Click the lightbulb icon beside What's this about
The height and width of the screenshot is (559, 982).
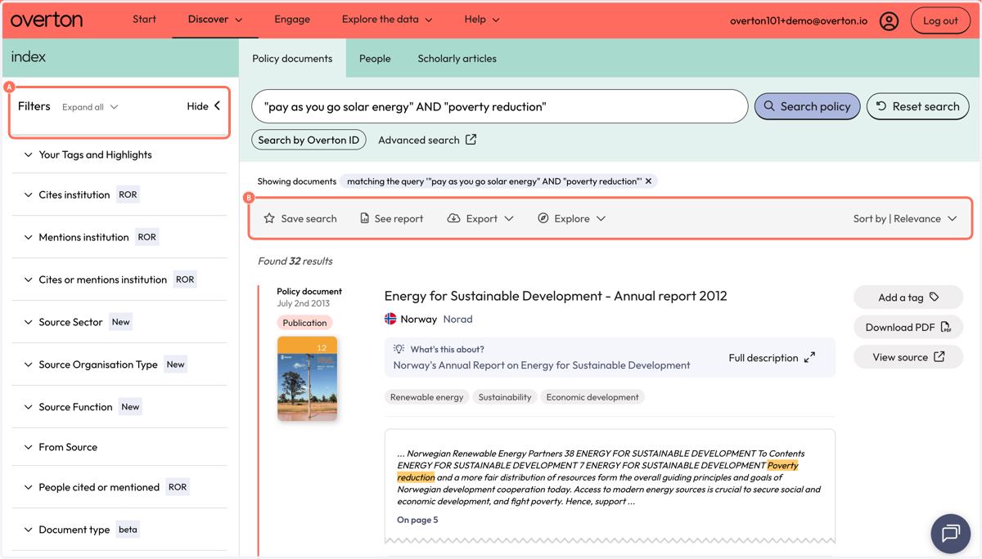pos(399,349)
